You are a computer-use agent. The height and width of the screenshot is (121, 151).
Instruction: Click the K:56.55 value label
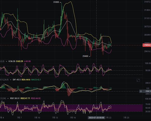(x=12, y=61)
